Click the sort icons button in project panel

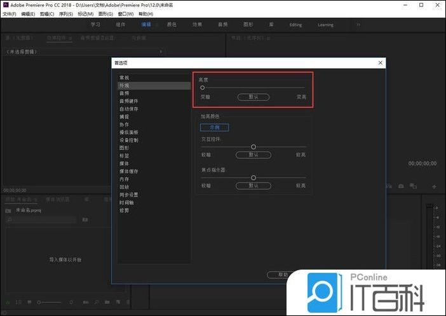click(x=71, y=302)
